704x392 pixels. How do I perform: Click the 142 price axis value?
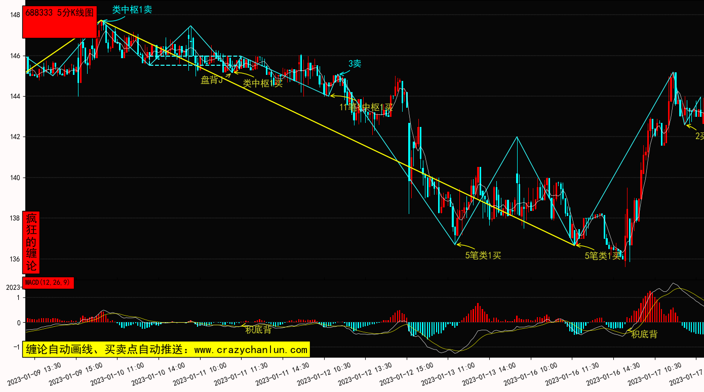pos(14,137)
